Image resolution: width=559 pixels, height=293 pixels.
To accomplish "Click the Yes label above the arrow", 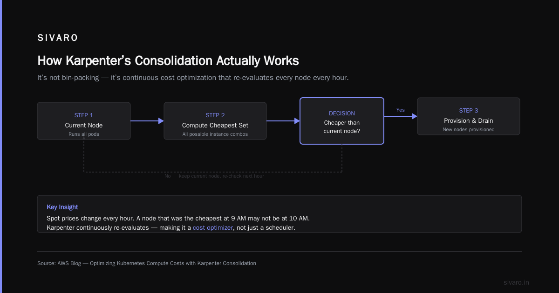I will click(x=401, y=110).
